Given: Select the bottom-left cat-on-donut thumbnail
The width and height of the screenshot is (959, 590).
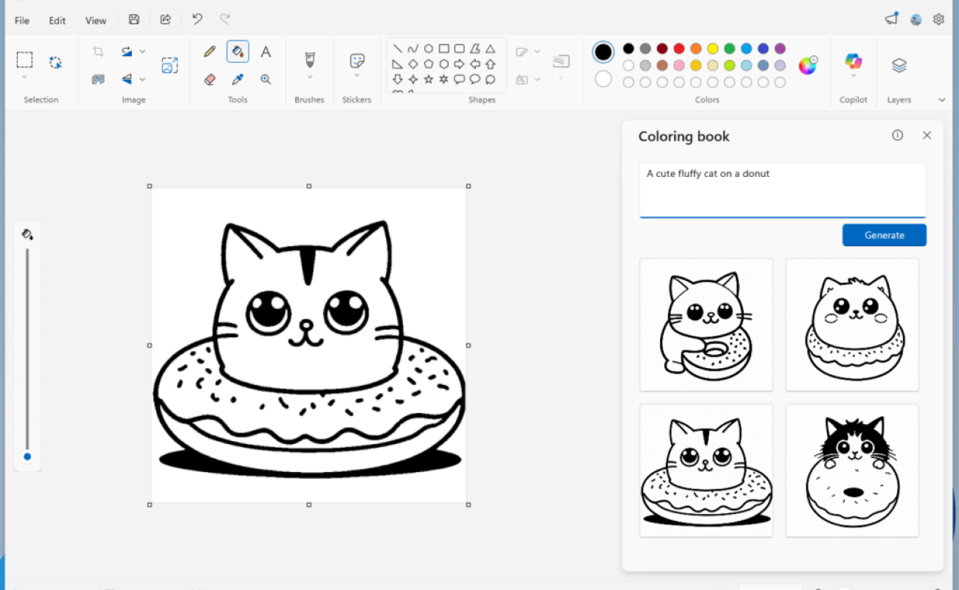Looking at the screenshot, I should click(x=706, y=471).
